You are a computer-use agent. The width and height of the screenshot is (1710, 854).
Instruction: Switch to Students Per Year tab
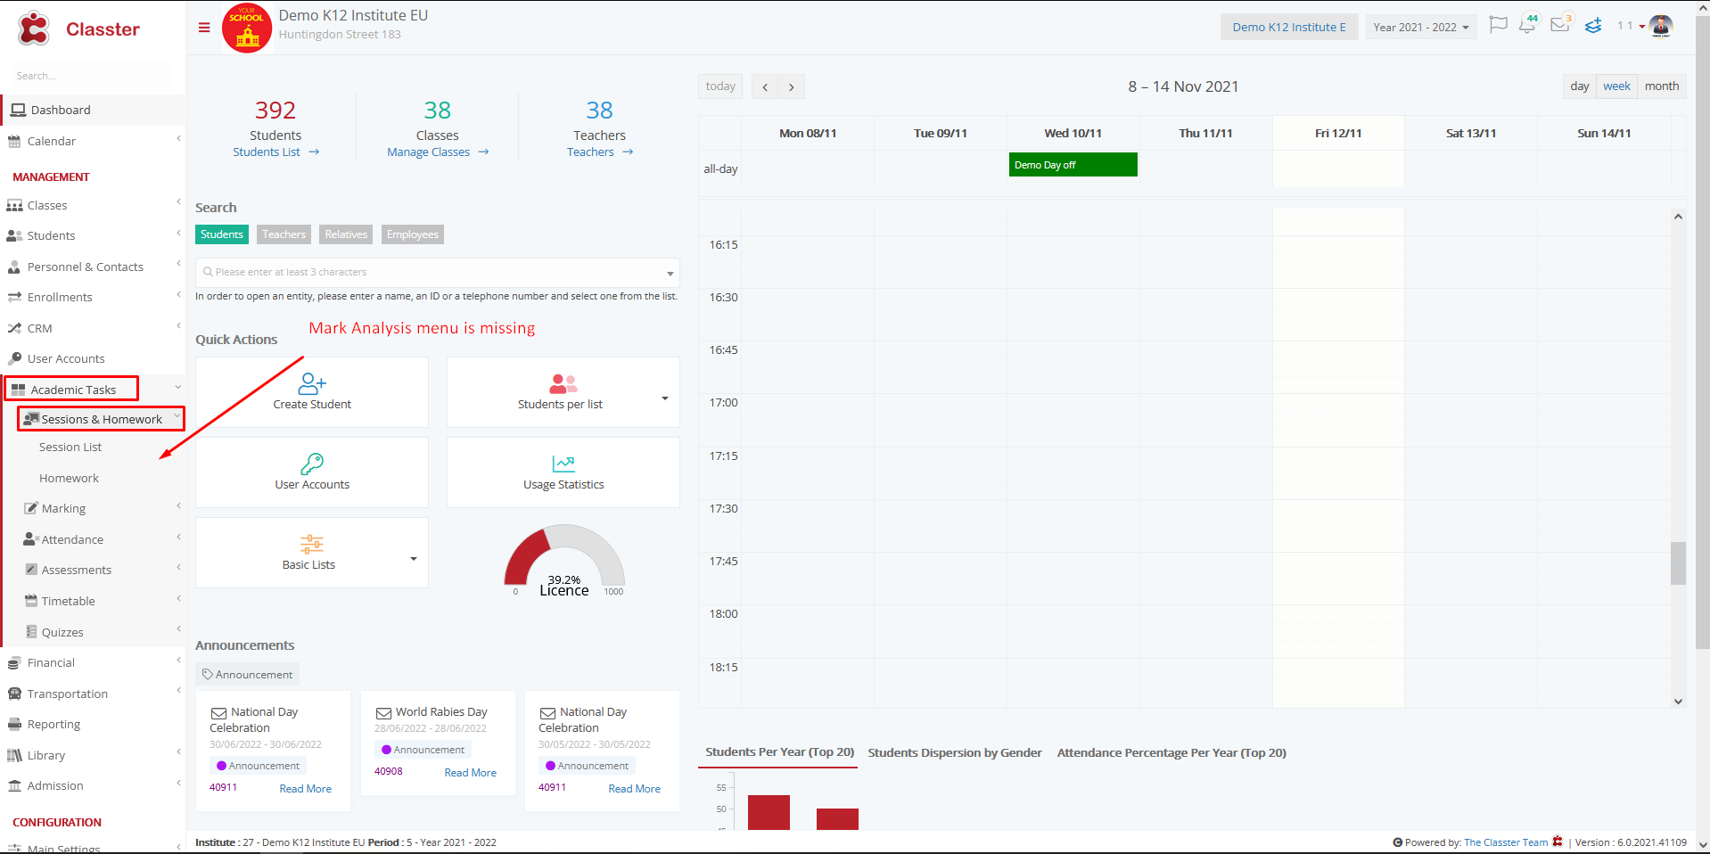(779, 752)
